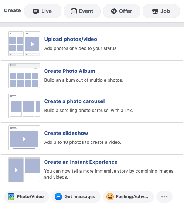The image size is (184, 206).
Task: Choose the Get messages option
Action: tap(76, 197)
